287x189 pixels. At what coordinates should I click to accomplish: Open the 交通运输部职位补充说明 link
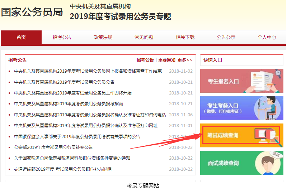62,169
